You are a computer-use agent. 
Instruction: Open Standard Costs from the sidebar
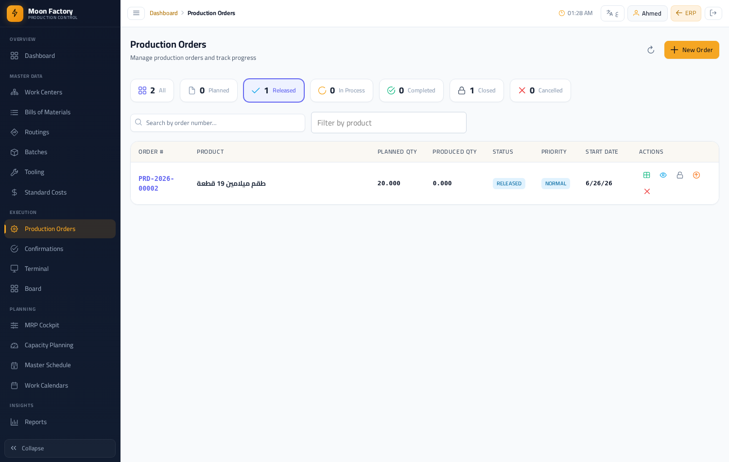60,193
